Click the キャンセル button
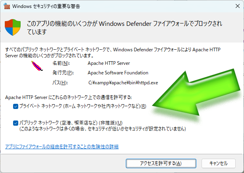The width and height of the screenshot is (244, 173). [219, 163]
